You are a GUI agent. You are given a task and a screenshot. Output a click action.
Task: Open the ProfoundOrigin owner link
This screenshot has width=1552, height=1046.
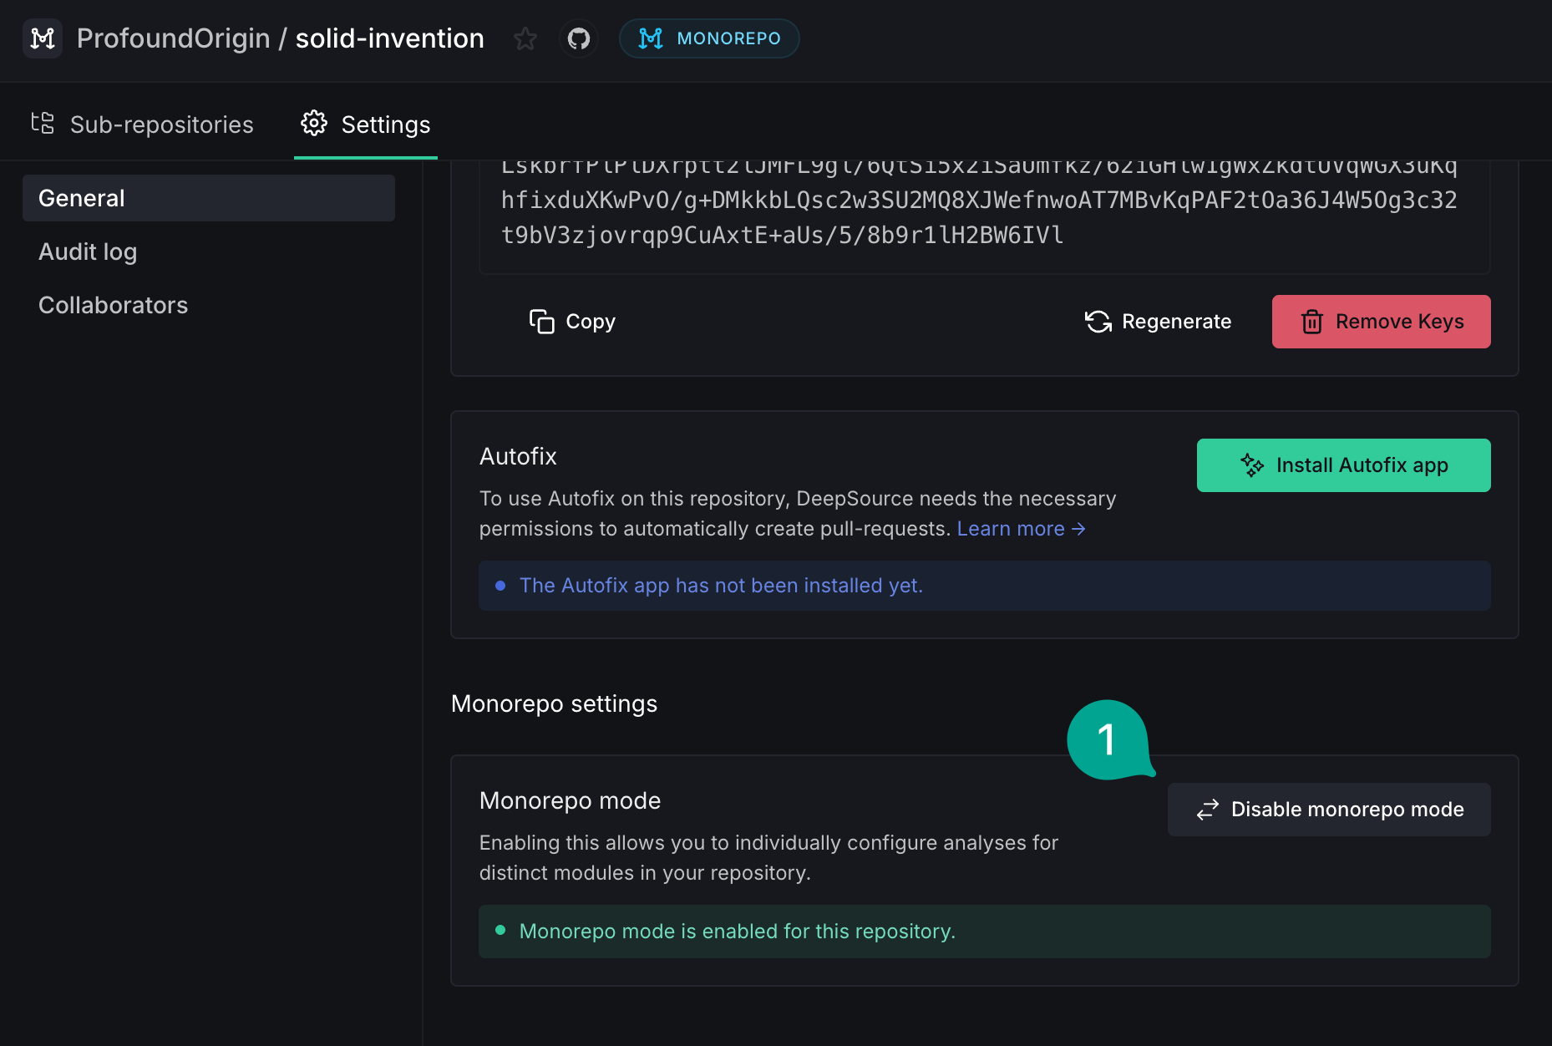click(173, 38)
